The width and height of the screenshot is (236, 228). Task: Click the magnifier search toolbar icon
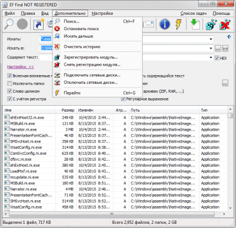coord(9,24)
